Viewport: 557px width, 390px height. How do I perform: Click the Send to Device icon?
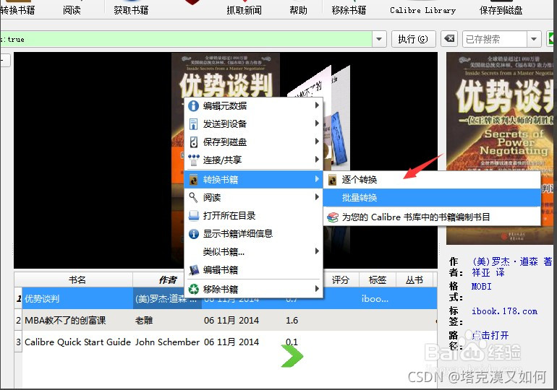pos(194,123)
